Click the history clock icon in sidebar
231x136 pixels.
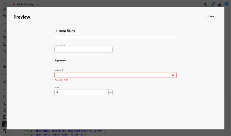(x=5, y=117)
